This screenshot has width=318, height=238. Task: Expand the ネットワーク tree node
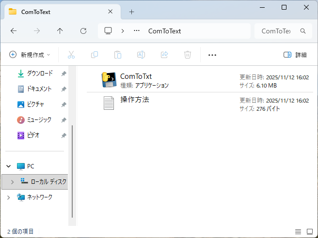click(x=8, y=197)
